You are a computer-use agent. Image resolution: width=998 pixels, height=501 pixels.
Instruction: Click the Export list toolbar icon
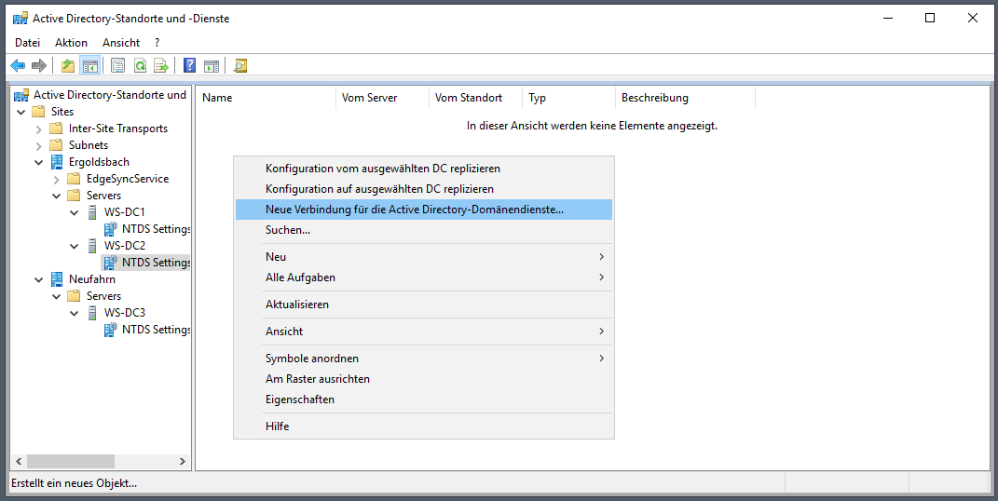click(x=161, y=65)
